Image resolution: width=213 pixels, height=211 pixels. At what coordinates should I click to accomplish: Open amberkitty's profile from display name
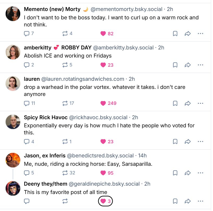tap(37, 48)
